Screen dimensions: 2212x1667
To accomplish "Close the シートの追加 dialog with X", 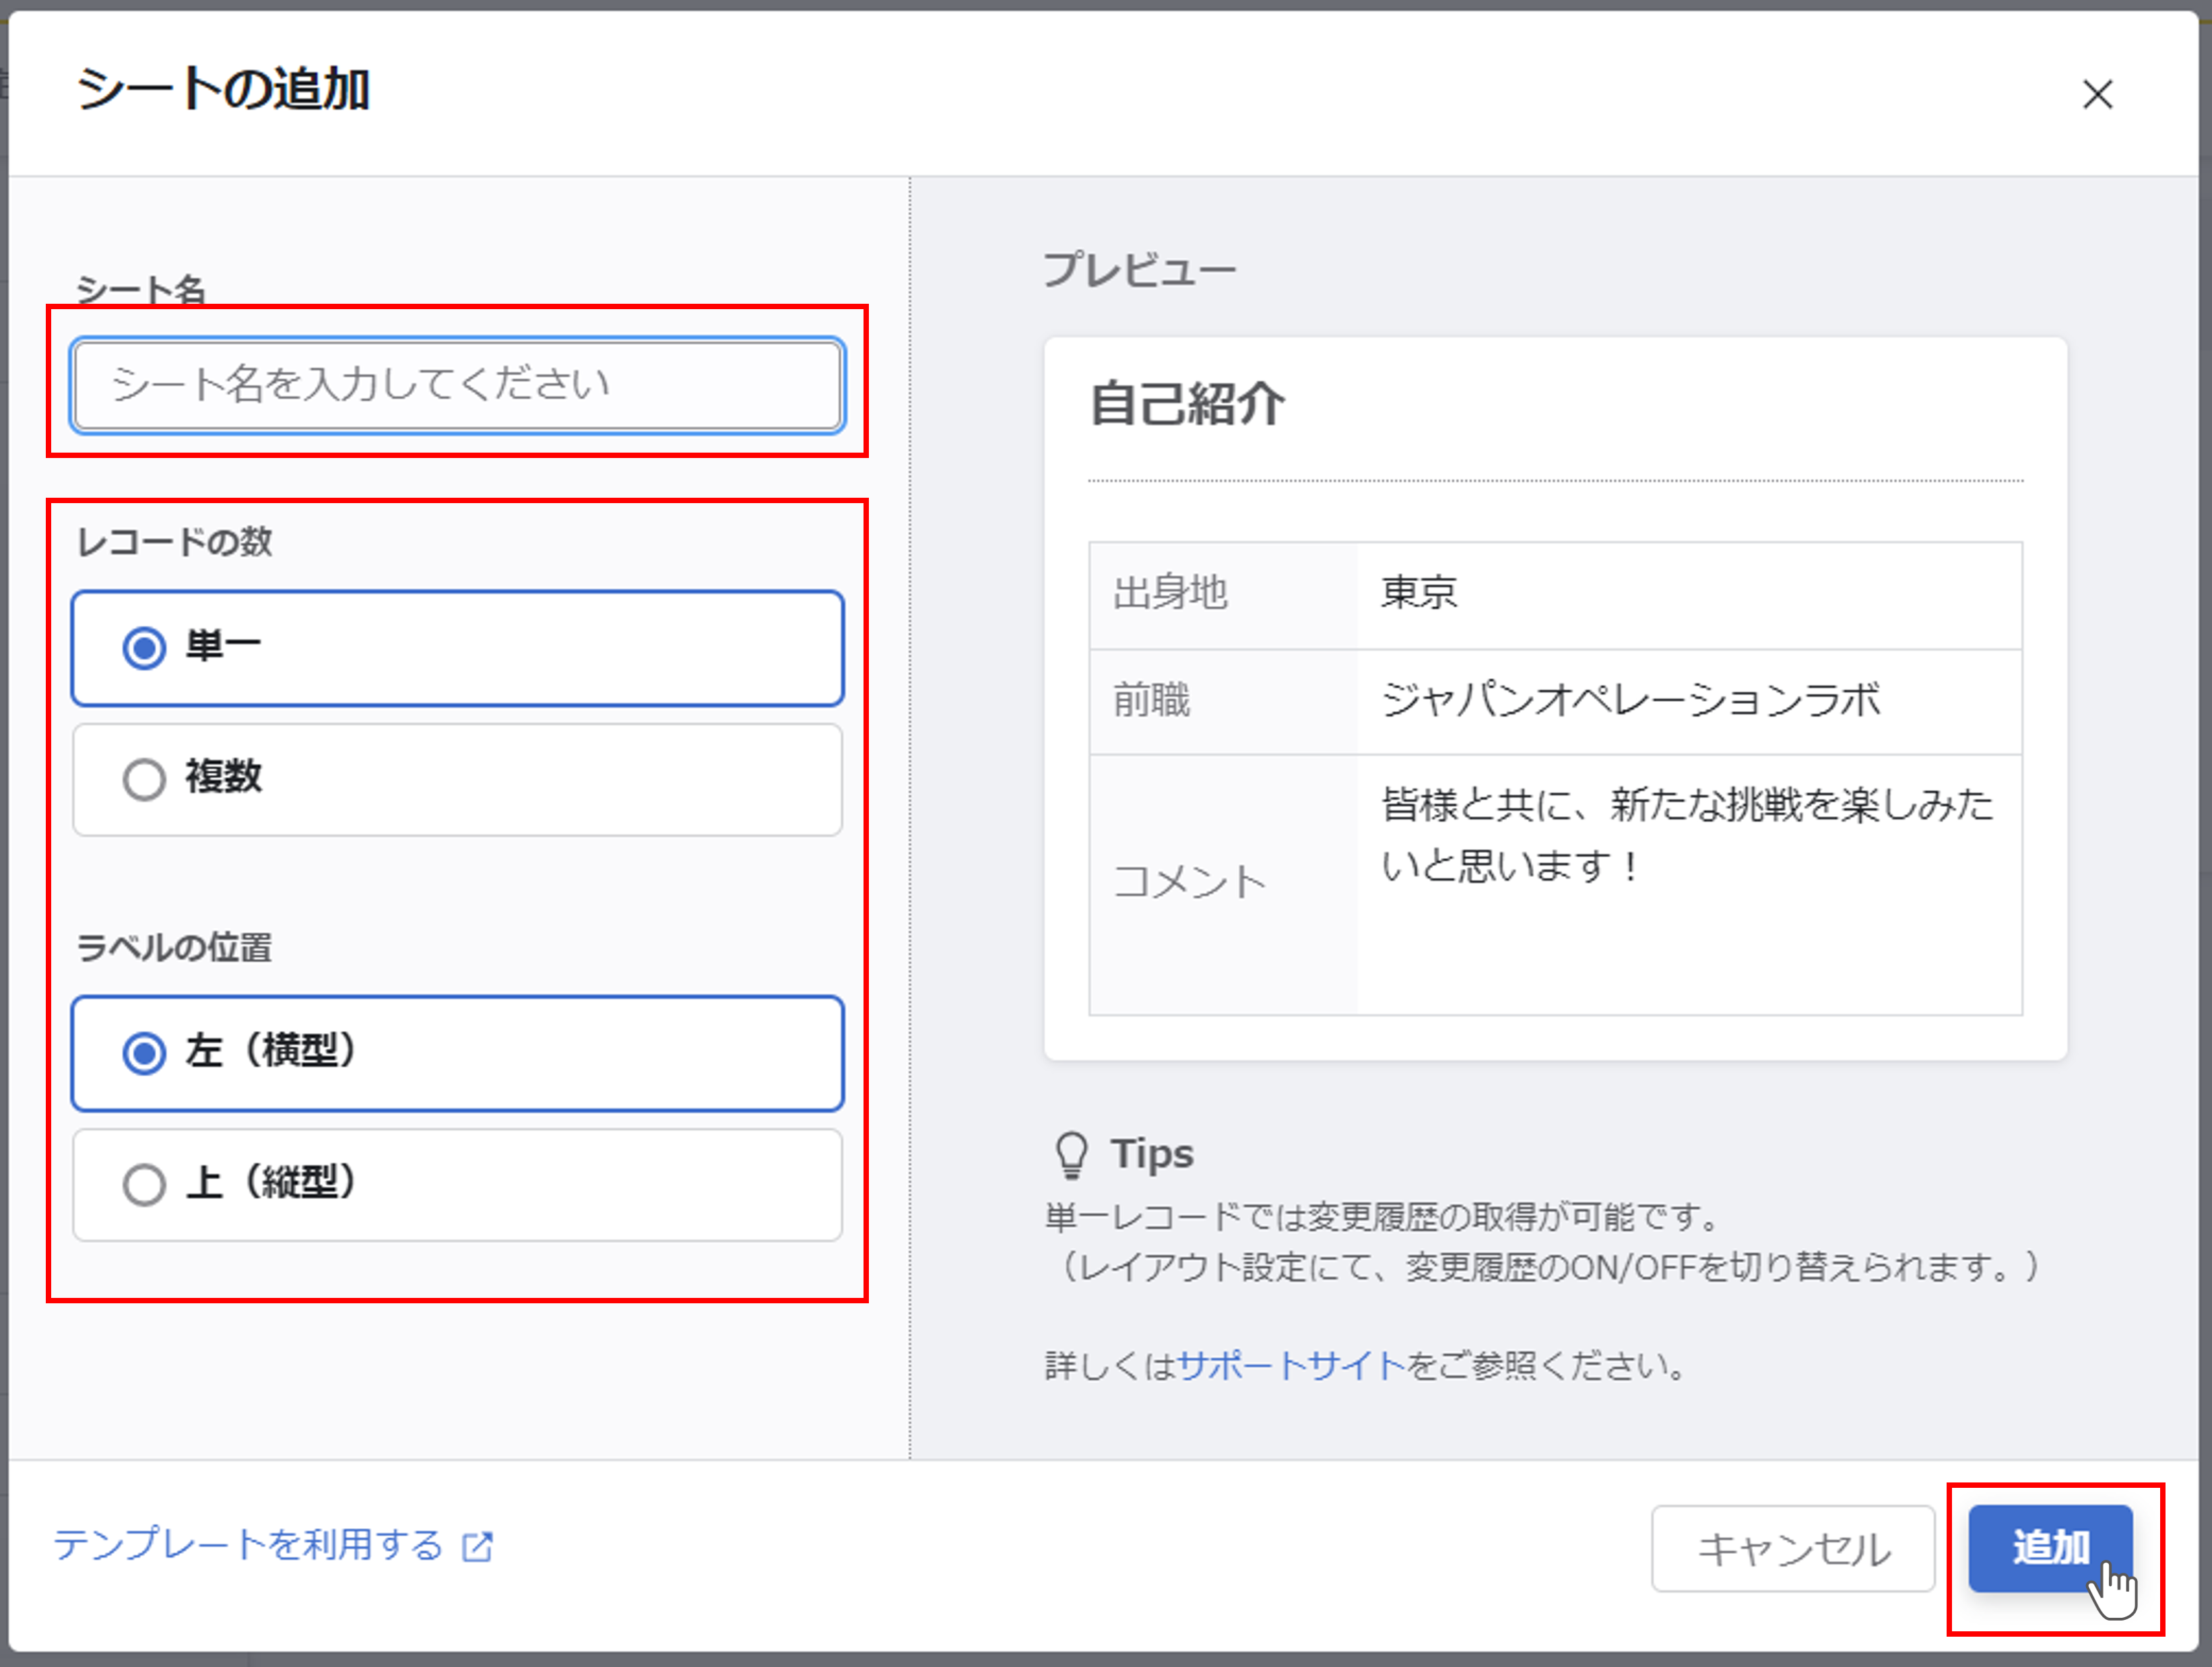I will (x=2097, y=95).
